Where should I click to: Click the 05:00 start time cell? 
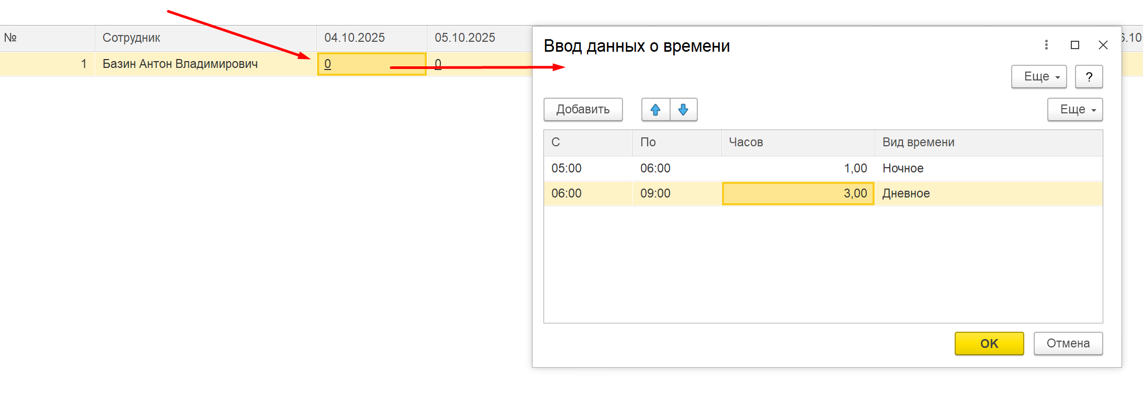[567, 168]
